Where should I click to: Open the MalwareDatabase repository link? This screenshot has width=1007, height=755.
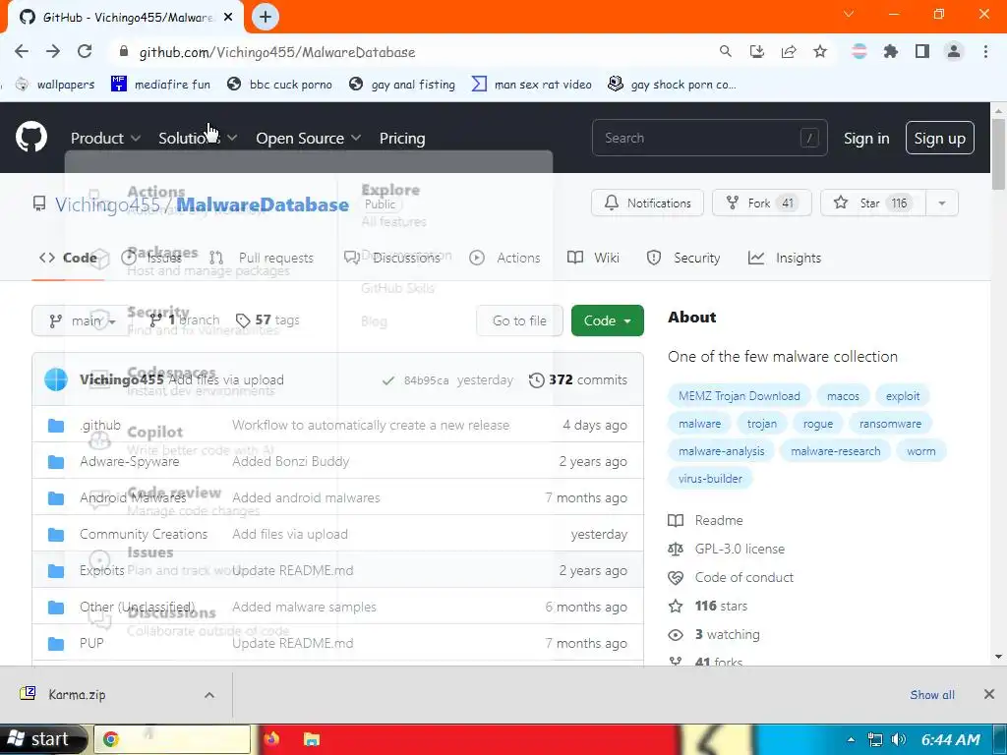(x=263, y=204)
